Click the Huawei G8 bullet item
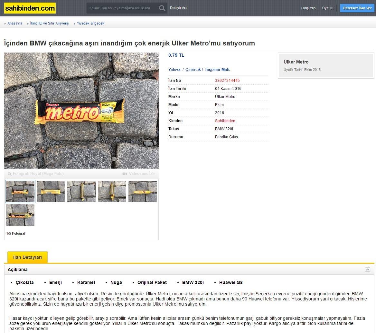 tap(231, 283)
